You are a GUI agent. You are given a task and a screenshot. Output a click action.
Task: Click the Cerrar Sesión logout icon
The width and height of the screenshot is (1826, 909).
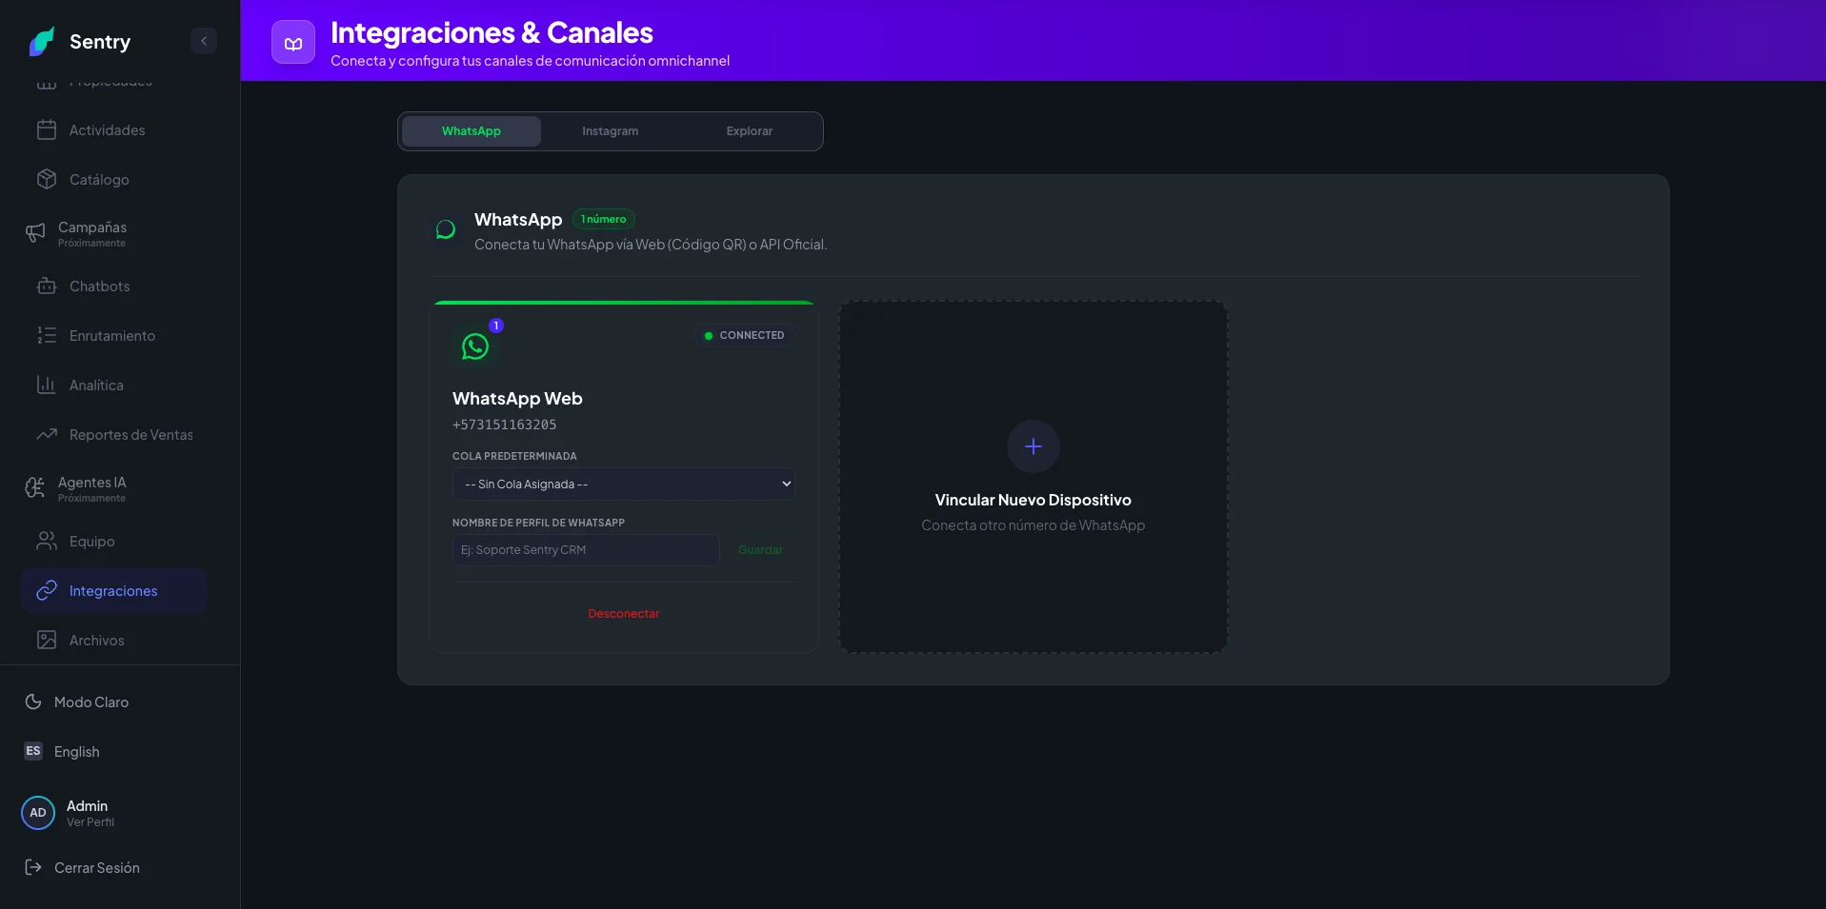tap(33, 868)
